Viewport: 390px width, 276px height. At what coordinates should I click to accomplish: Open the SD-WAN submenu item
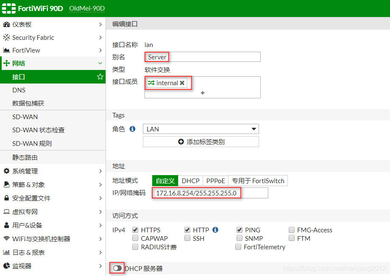[x=53, y=117]
